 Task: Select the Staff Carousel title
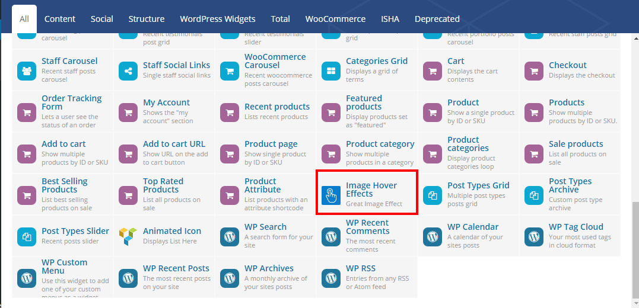pyautogui.click(x=69, y=61)
